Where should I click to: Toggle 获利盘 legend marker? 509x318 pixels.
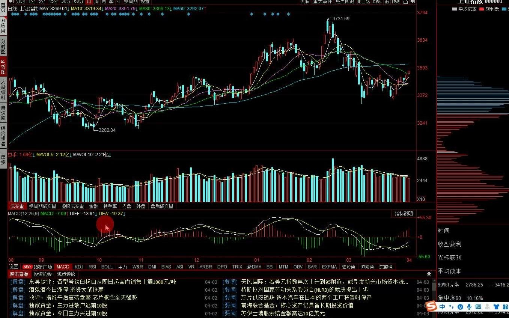482,9
